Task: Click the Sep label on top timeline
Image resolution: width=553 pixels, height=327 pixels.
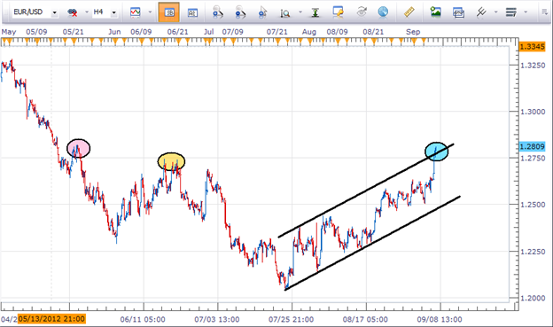Action: point(413,32)
